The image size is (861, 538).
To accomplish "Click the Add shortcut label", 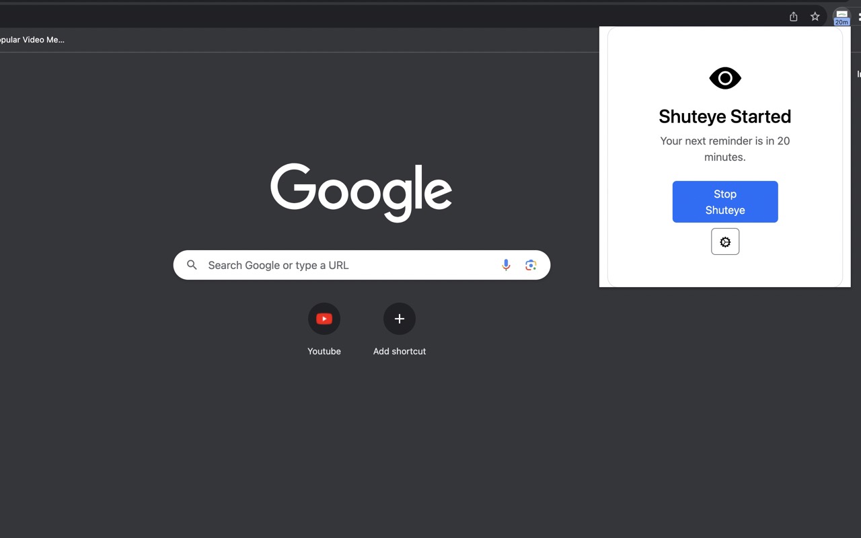I will pos(400,350).
